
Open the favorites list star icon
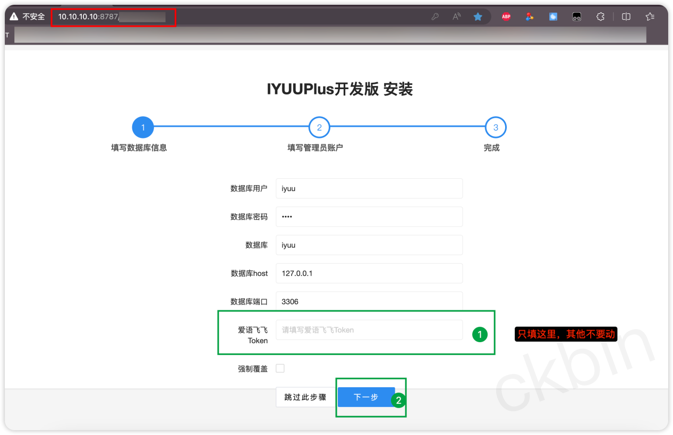[x=650, y=17]
